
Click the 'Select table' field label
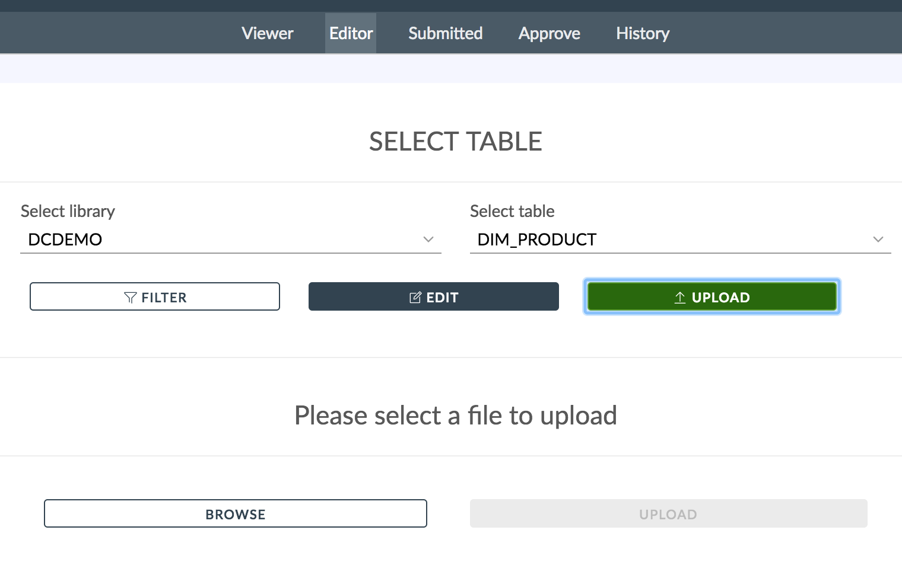[x=512, y=211]
